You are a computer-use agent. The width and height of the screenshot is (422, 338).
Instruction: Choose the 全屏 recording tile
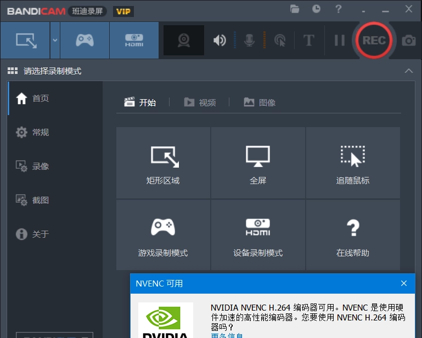tap(258, 163)
